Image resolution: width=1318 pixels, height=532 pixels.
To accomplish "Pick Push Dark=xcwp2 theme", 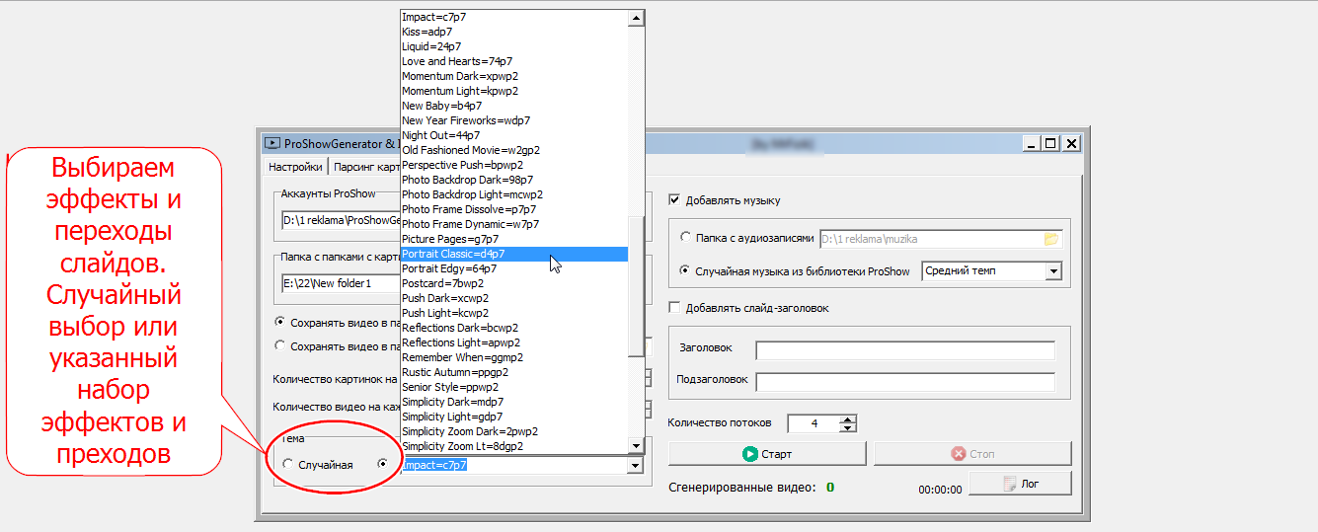I will pyautogui.click(x=514, y=298).
